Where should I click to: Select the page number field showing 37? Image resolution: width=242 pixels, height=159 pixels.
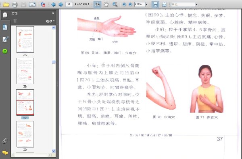(69, 4)
